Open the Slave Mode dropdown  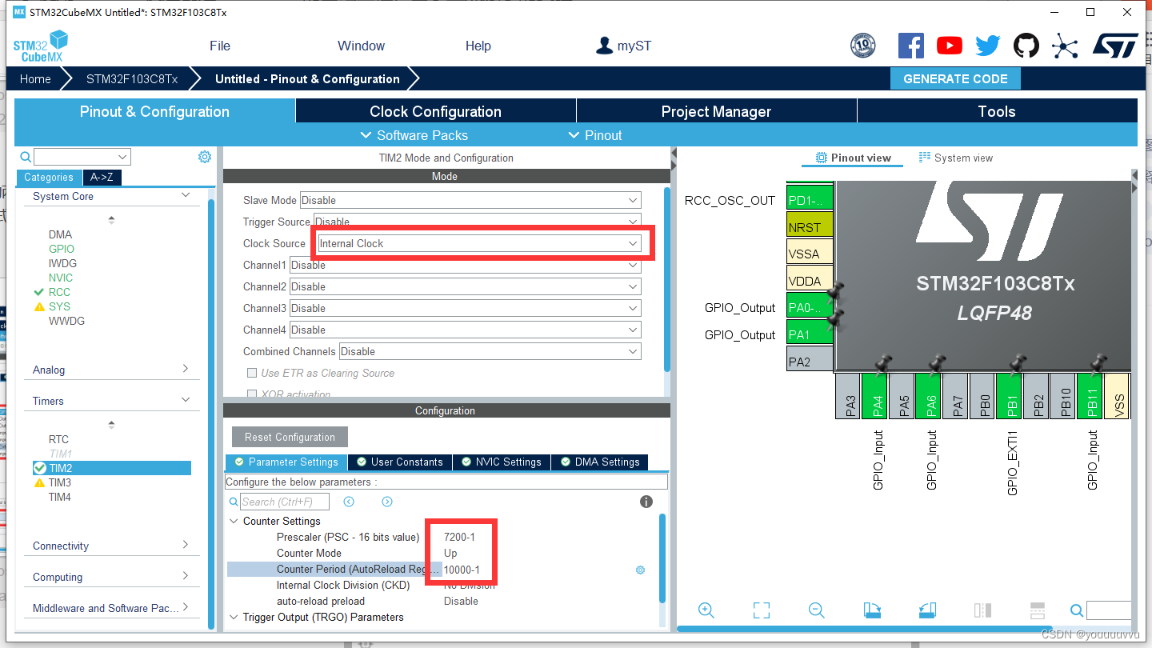click(470, 200)
